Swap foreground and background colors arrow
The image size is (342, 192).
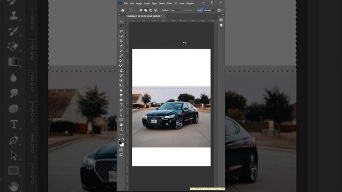click(x=123, y=139)
